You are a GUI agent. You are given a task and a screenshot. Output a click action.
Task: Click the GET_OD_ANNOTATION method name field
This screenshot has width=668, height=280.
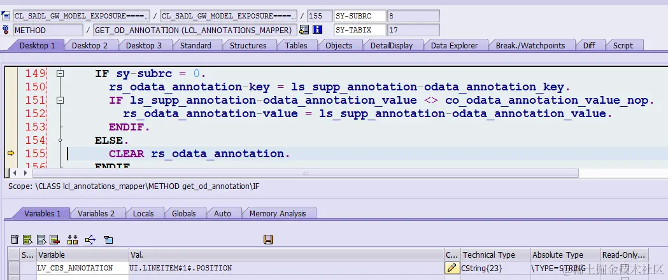[x=195, y=30]
